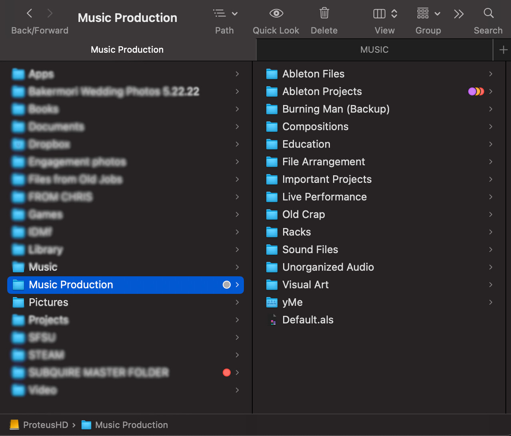The width and height of the screenshot is (511, 436).
Task: Expand the yMe folder chevron
Action: pos(491,302)
